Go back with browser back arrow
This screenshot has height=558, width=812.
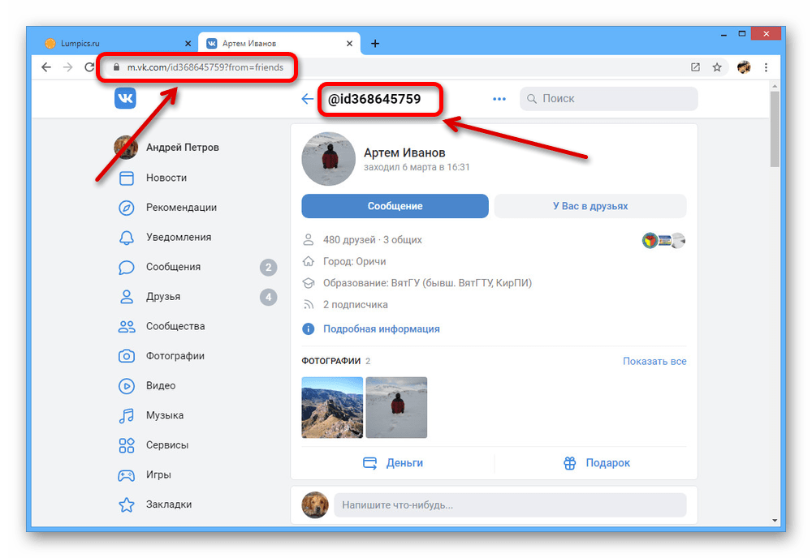click(x=46, y=67)
